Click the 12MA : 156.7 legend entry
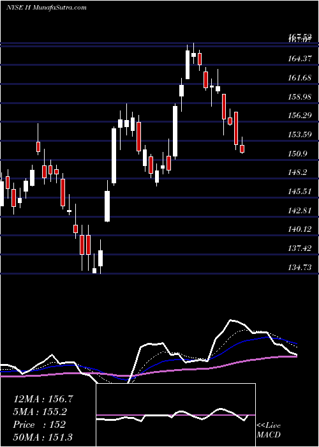 (x=43, y=399)
